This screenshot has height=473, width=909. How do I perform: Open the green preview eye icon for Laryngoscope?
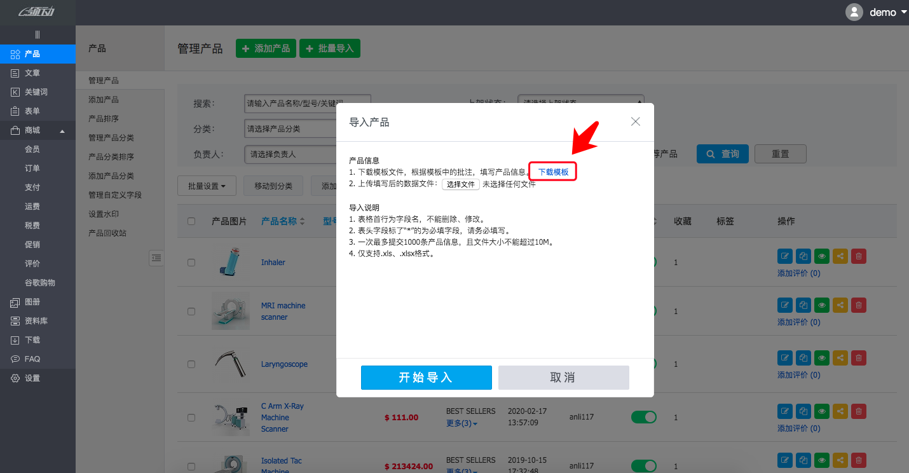pos(821,357)
